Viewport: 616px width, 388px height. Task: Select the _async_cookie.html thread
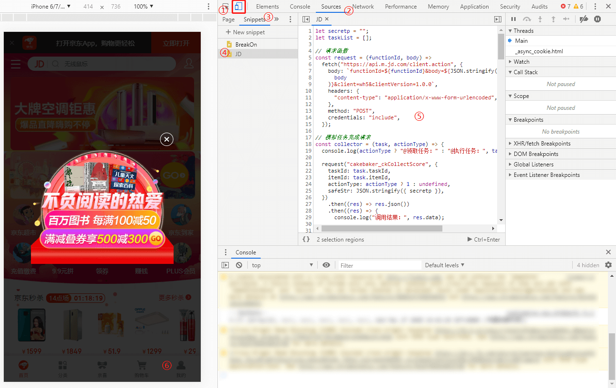[x=561, y=51]
